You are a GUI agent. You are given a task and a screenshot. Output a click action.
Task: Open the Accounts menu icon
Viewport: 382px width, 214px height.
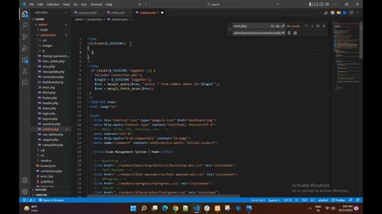click(x=25, y=180)
